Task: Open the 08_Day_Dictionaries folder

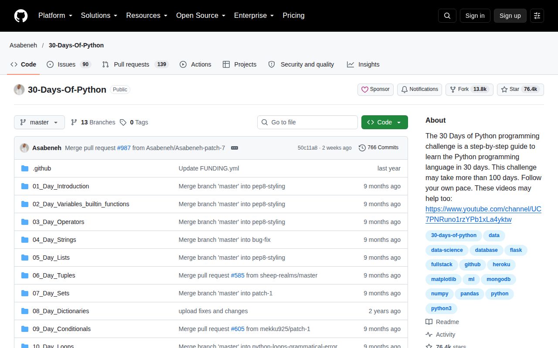Action: point(61,311)
